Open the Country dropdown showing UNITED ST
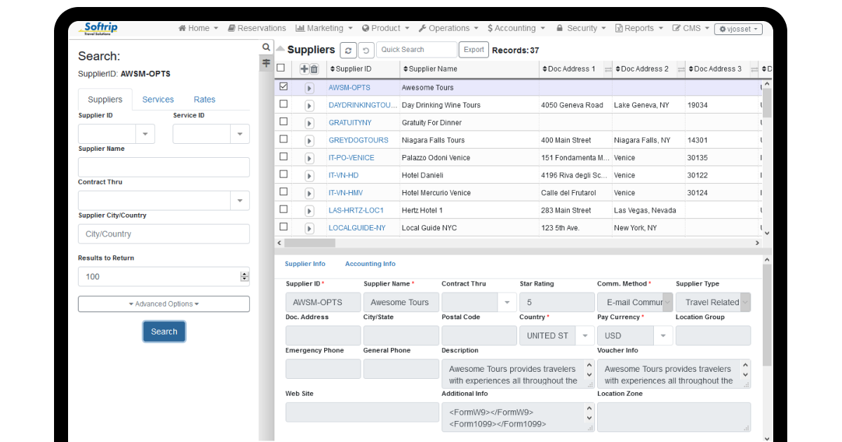This screenshot has height=442, width=842. pyautogui.click(x=584, y=335)
